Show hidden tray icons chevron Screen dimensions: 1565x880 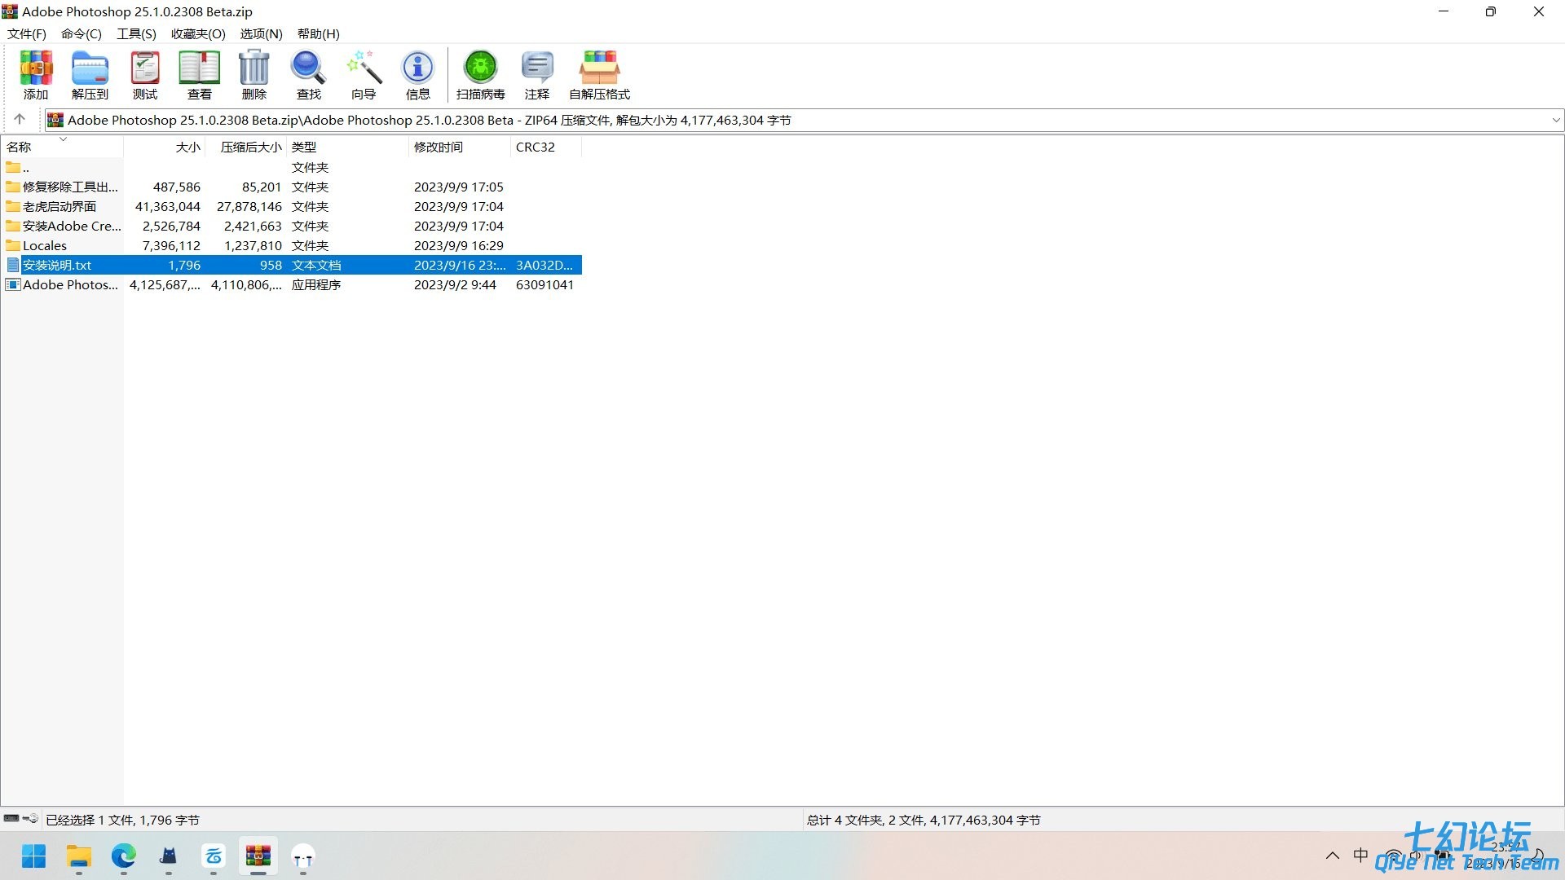(1333, 856)
